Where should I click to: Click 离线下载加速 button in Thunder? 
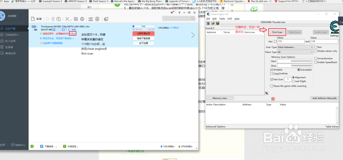(143, 38)
